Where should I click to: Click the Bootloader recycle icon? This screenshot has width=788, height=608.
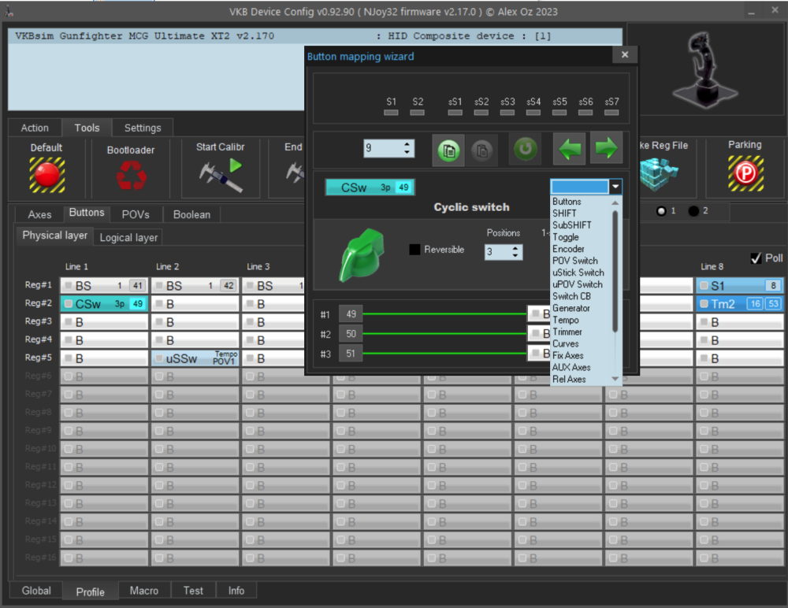(x=131, y=176)
